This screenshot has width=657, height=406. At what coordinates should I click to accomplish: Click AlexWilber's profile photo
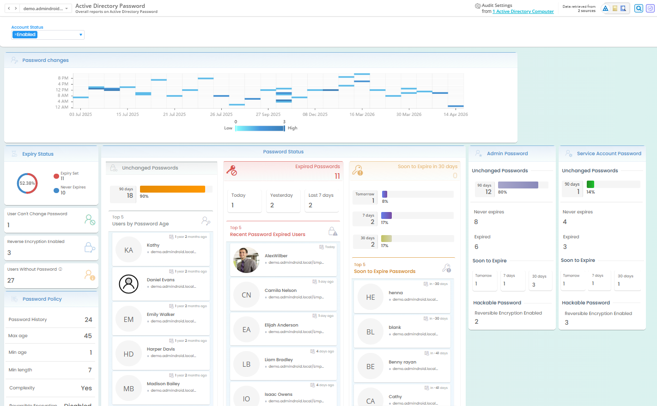click(x=246, y=260)
